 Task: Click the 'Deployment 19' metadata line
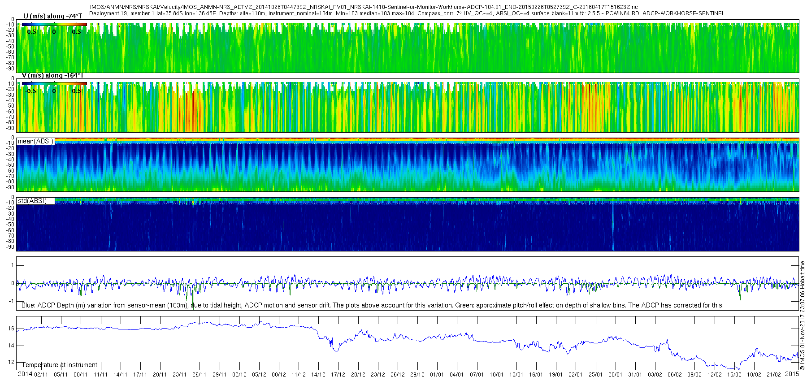coord(407,13)
